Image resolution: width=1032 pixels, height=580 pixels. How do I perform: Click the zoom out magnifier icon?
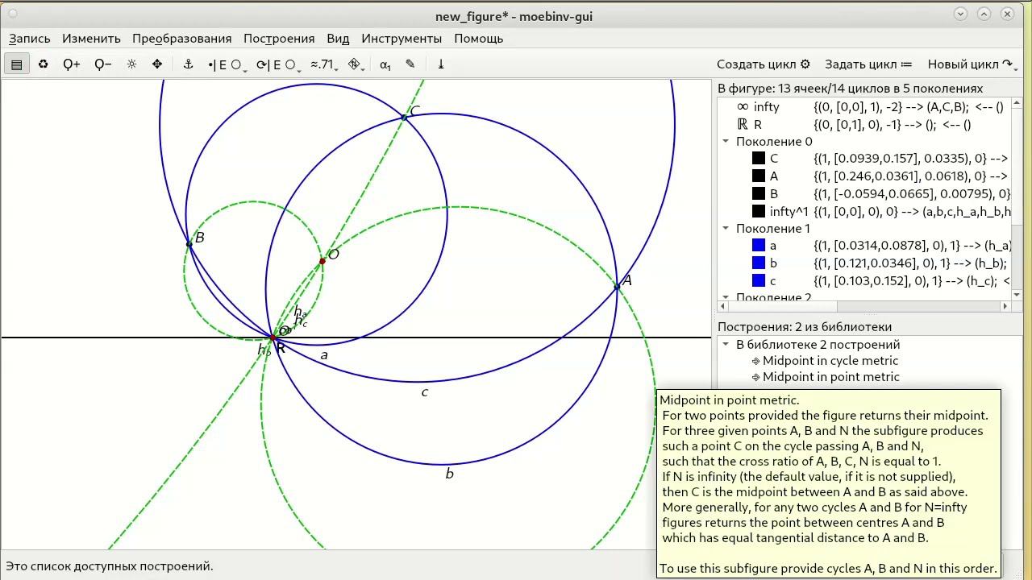102,64
